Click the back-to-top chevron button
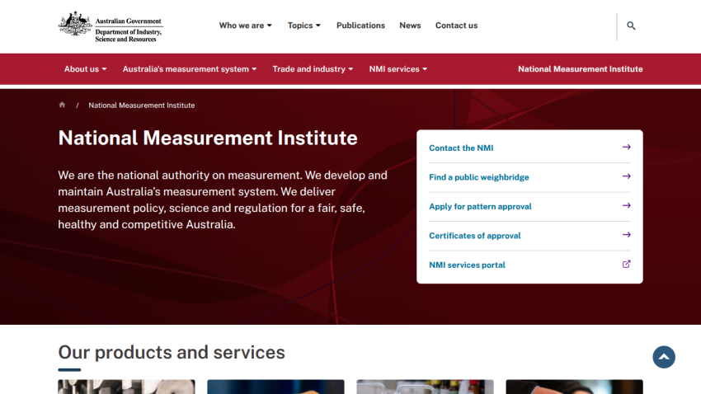 (x=664, y=357)
